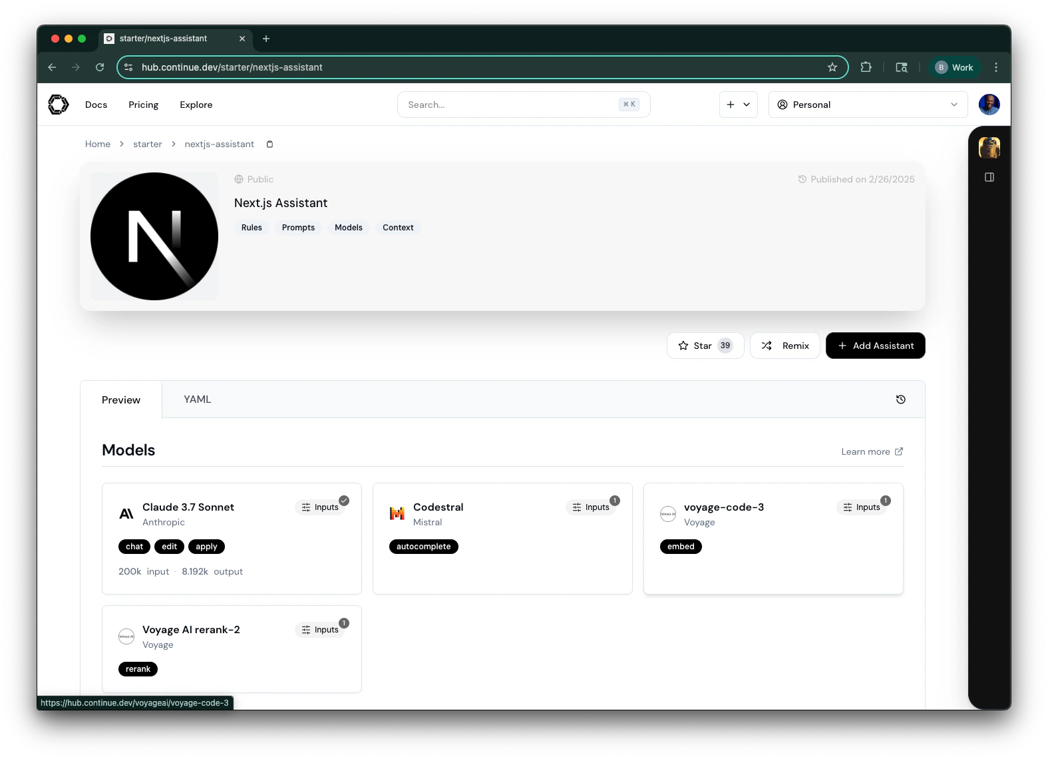The height and width of the screenshot is (759, 1048).
Task: Click the user profile avatar in header
Action: click(x=989, y=105)
